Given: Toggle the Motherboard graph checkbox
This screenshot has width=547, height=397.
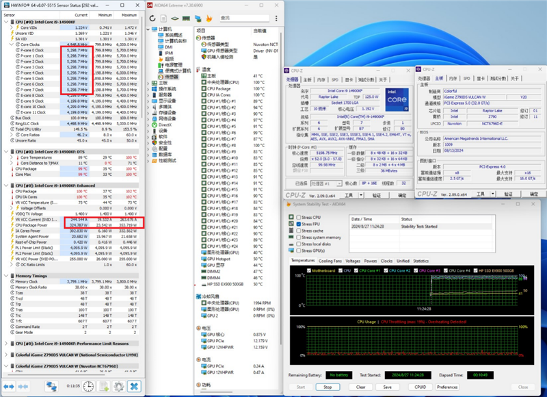Looking at the screenshot, I should click(309, 270).
